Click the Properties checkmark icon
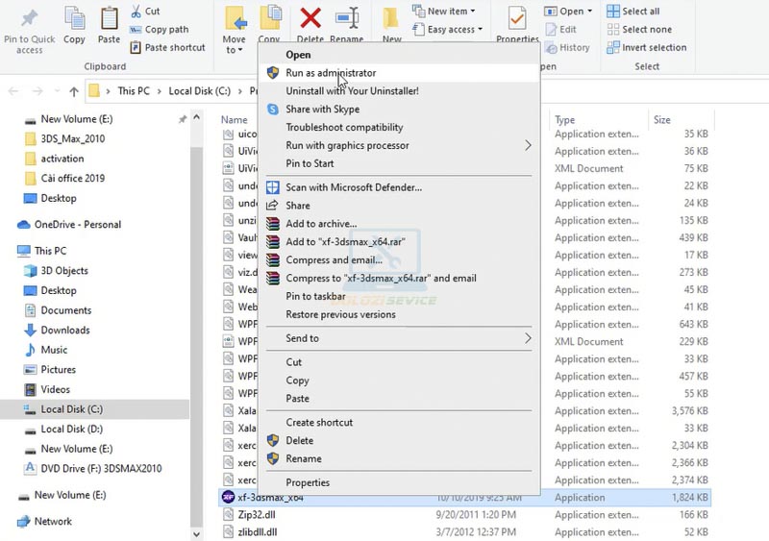This screenshot has height=541, width=769. coord(517,18)
